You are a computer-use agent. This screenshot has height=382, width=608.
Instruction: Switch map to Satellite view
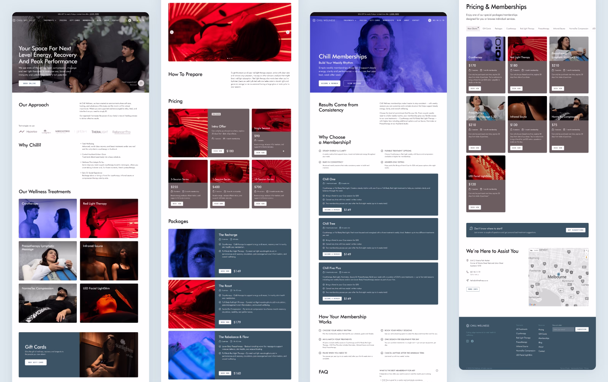pos(536,251)
